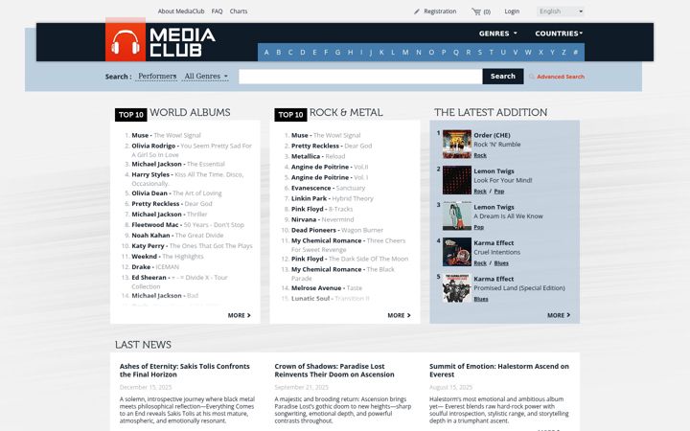The height and width of the screenshot is (431, 690).
Task: Open Harry Styles album entry
Action: (x=188, y=179)
